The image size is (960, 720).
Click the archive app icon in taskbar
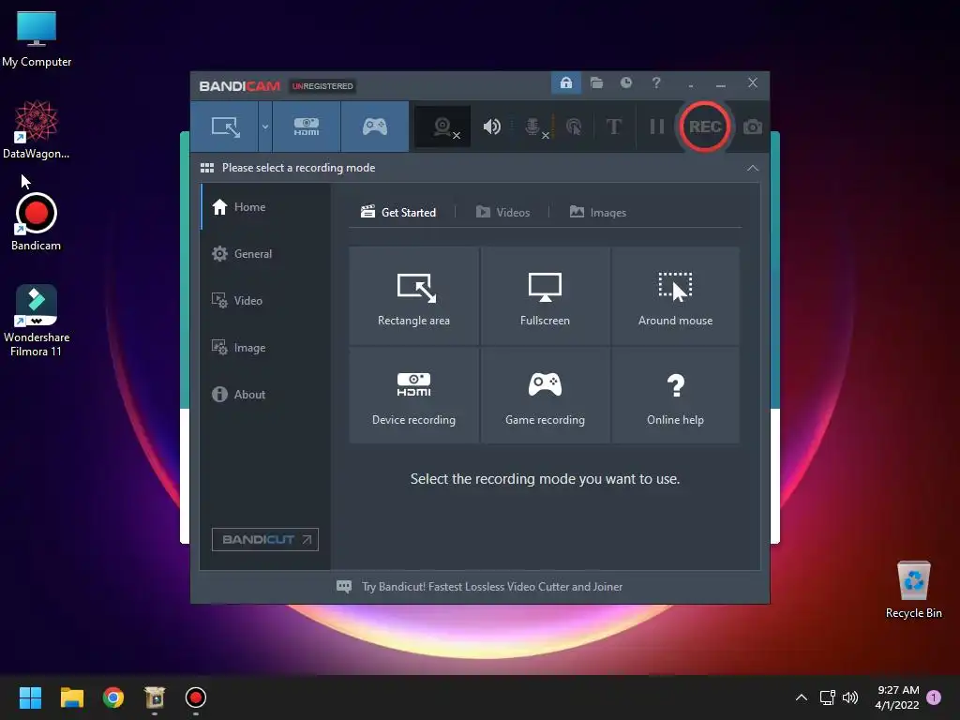tap(155, 697)
